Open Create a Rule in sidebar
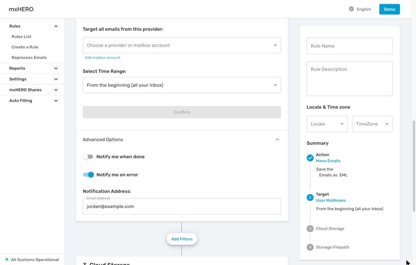The height and width of the screenshot is (265, 416). [25, 47]
